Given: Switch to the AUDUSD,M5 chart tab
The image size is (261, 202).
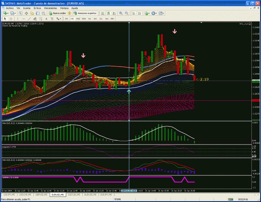Looking at the screenshot, I should pyautogui.click(x=90, y=195).
